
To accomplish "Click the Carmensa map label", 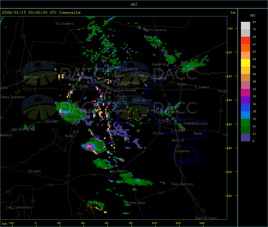I will point(182,151).
